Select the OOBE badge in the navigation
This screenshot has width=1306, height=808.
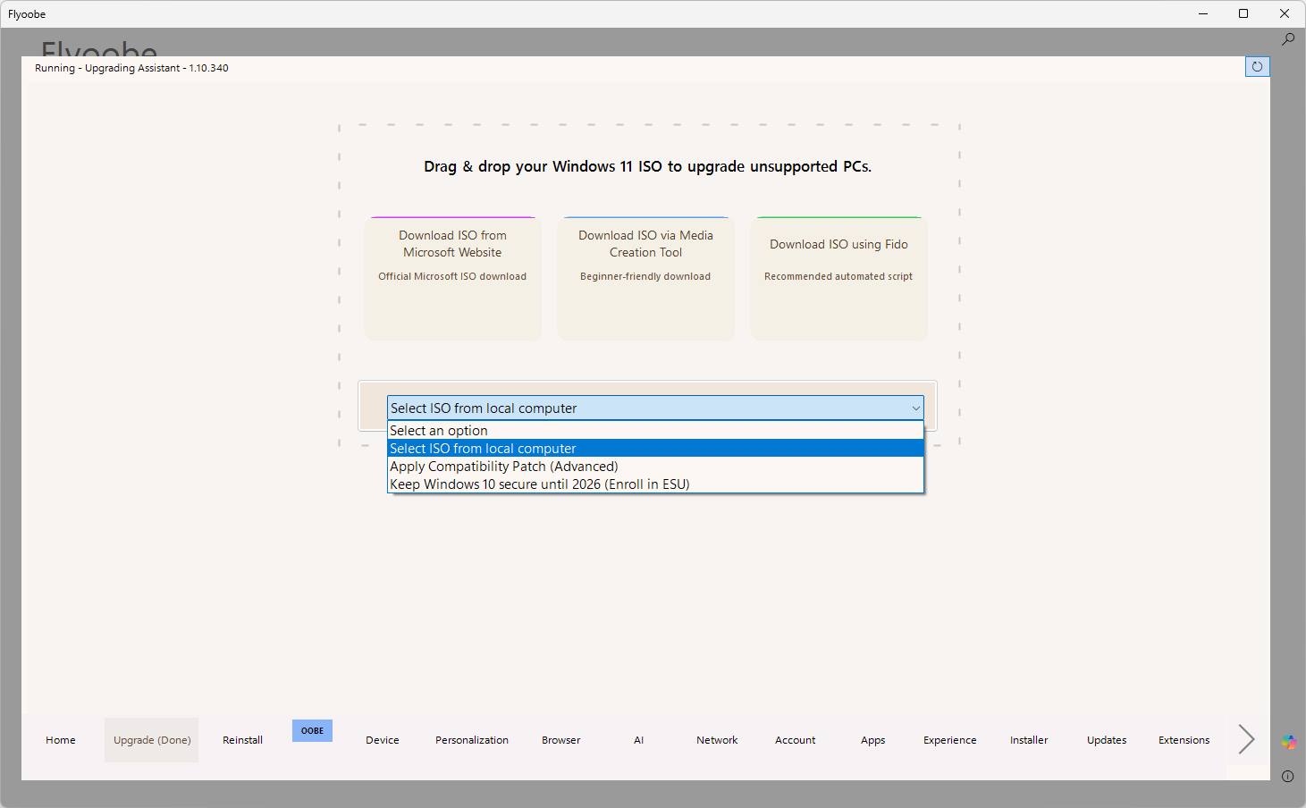tap(312, 730)
